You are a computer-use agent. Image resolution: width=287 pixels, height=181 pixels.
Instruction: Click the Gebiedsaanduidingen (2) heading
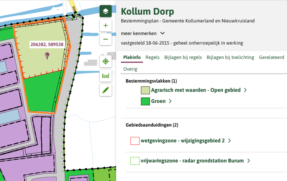tap(152, 125)
